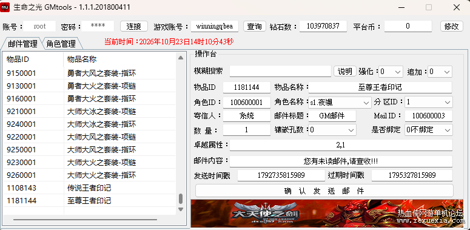Select the 邮件管理 tab
The height and width of the screenshot is (230, 470).
point(23,44)
